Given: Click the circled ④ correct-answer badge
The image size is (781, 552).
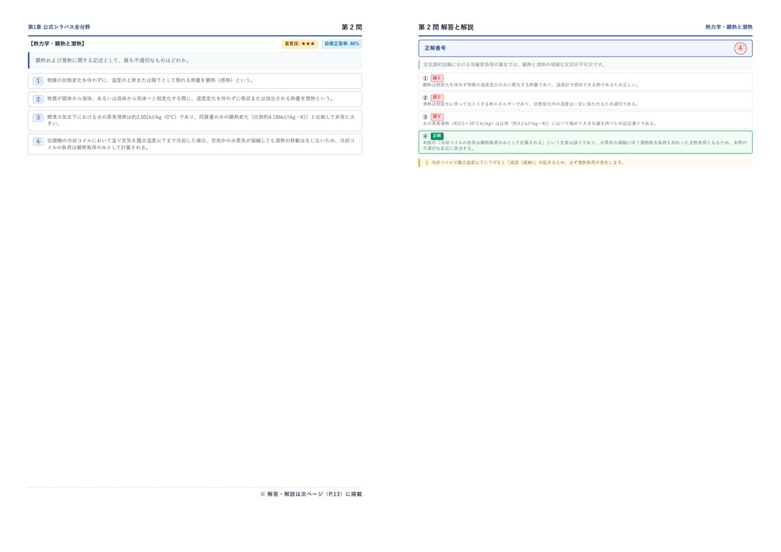Looking at the screenshot, I should [740, 48].
